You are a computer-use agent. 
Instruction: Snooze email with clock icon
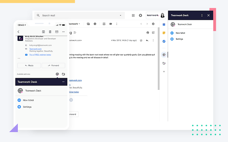tap(95, 24)
